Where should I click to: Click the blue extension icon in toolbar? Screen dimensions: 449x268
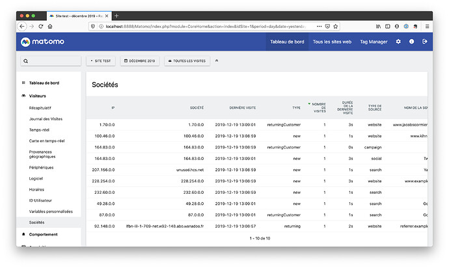406,26
